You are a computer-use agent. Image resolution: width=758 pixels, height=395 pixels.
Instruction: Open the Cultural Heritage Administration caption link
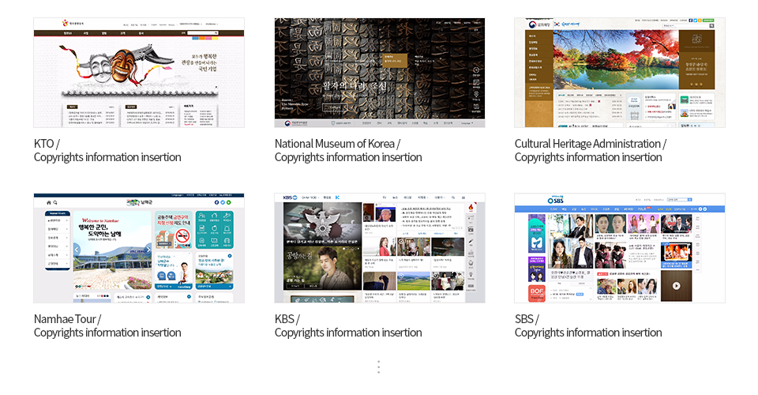tap(590, 144)
